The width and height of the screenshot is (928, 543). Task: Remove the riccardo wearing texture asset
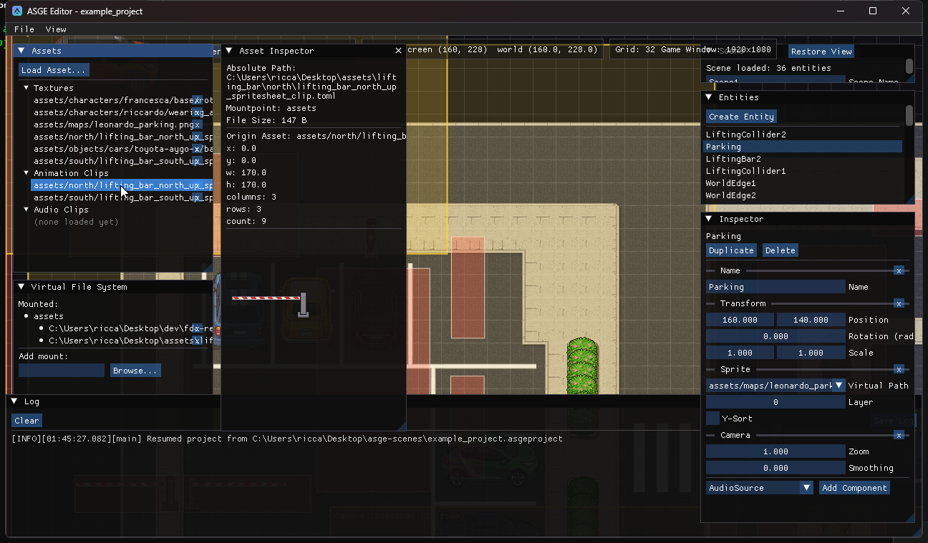coord(197,112)
